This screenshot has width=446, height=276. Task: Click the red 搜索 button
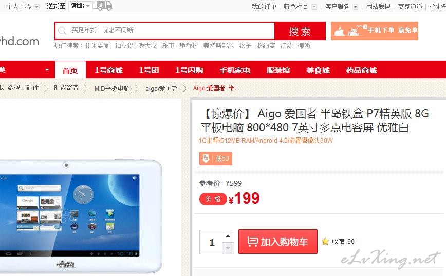pyautogui.click(x=300, y=31)
